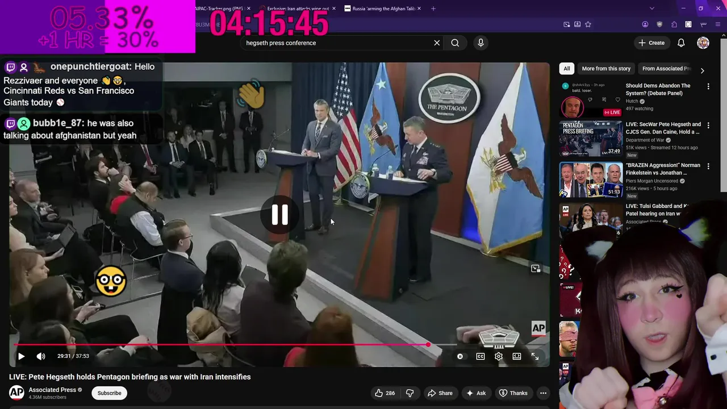Image resolution: width=727 pixels, height=409 pixels.
Task: Open the browser extensions puzzle icon
Action: click(x=674, y=24)
